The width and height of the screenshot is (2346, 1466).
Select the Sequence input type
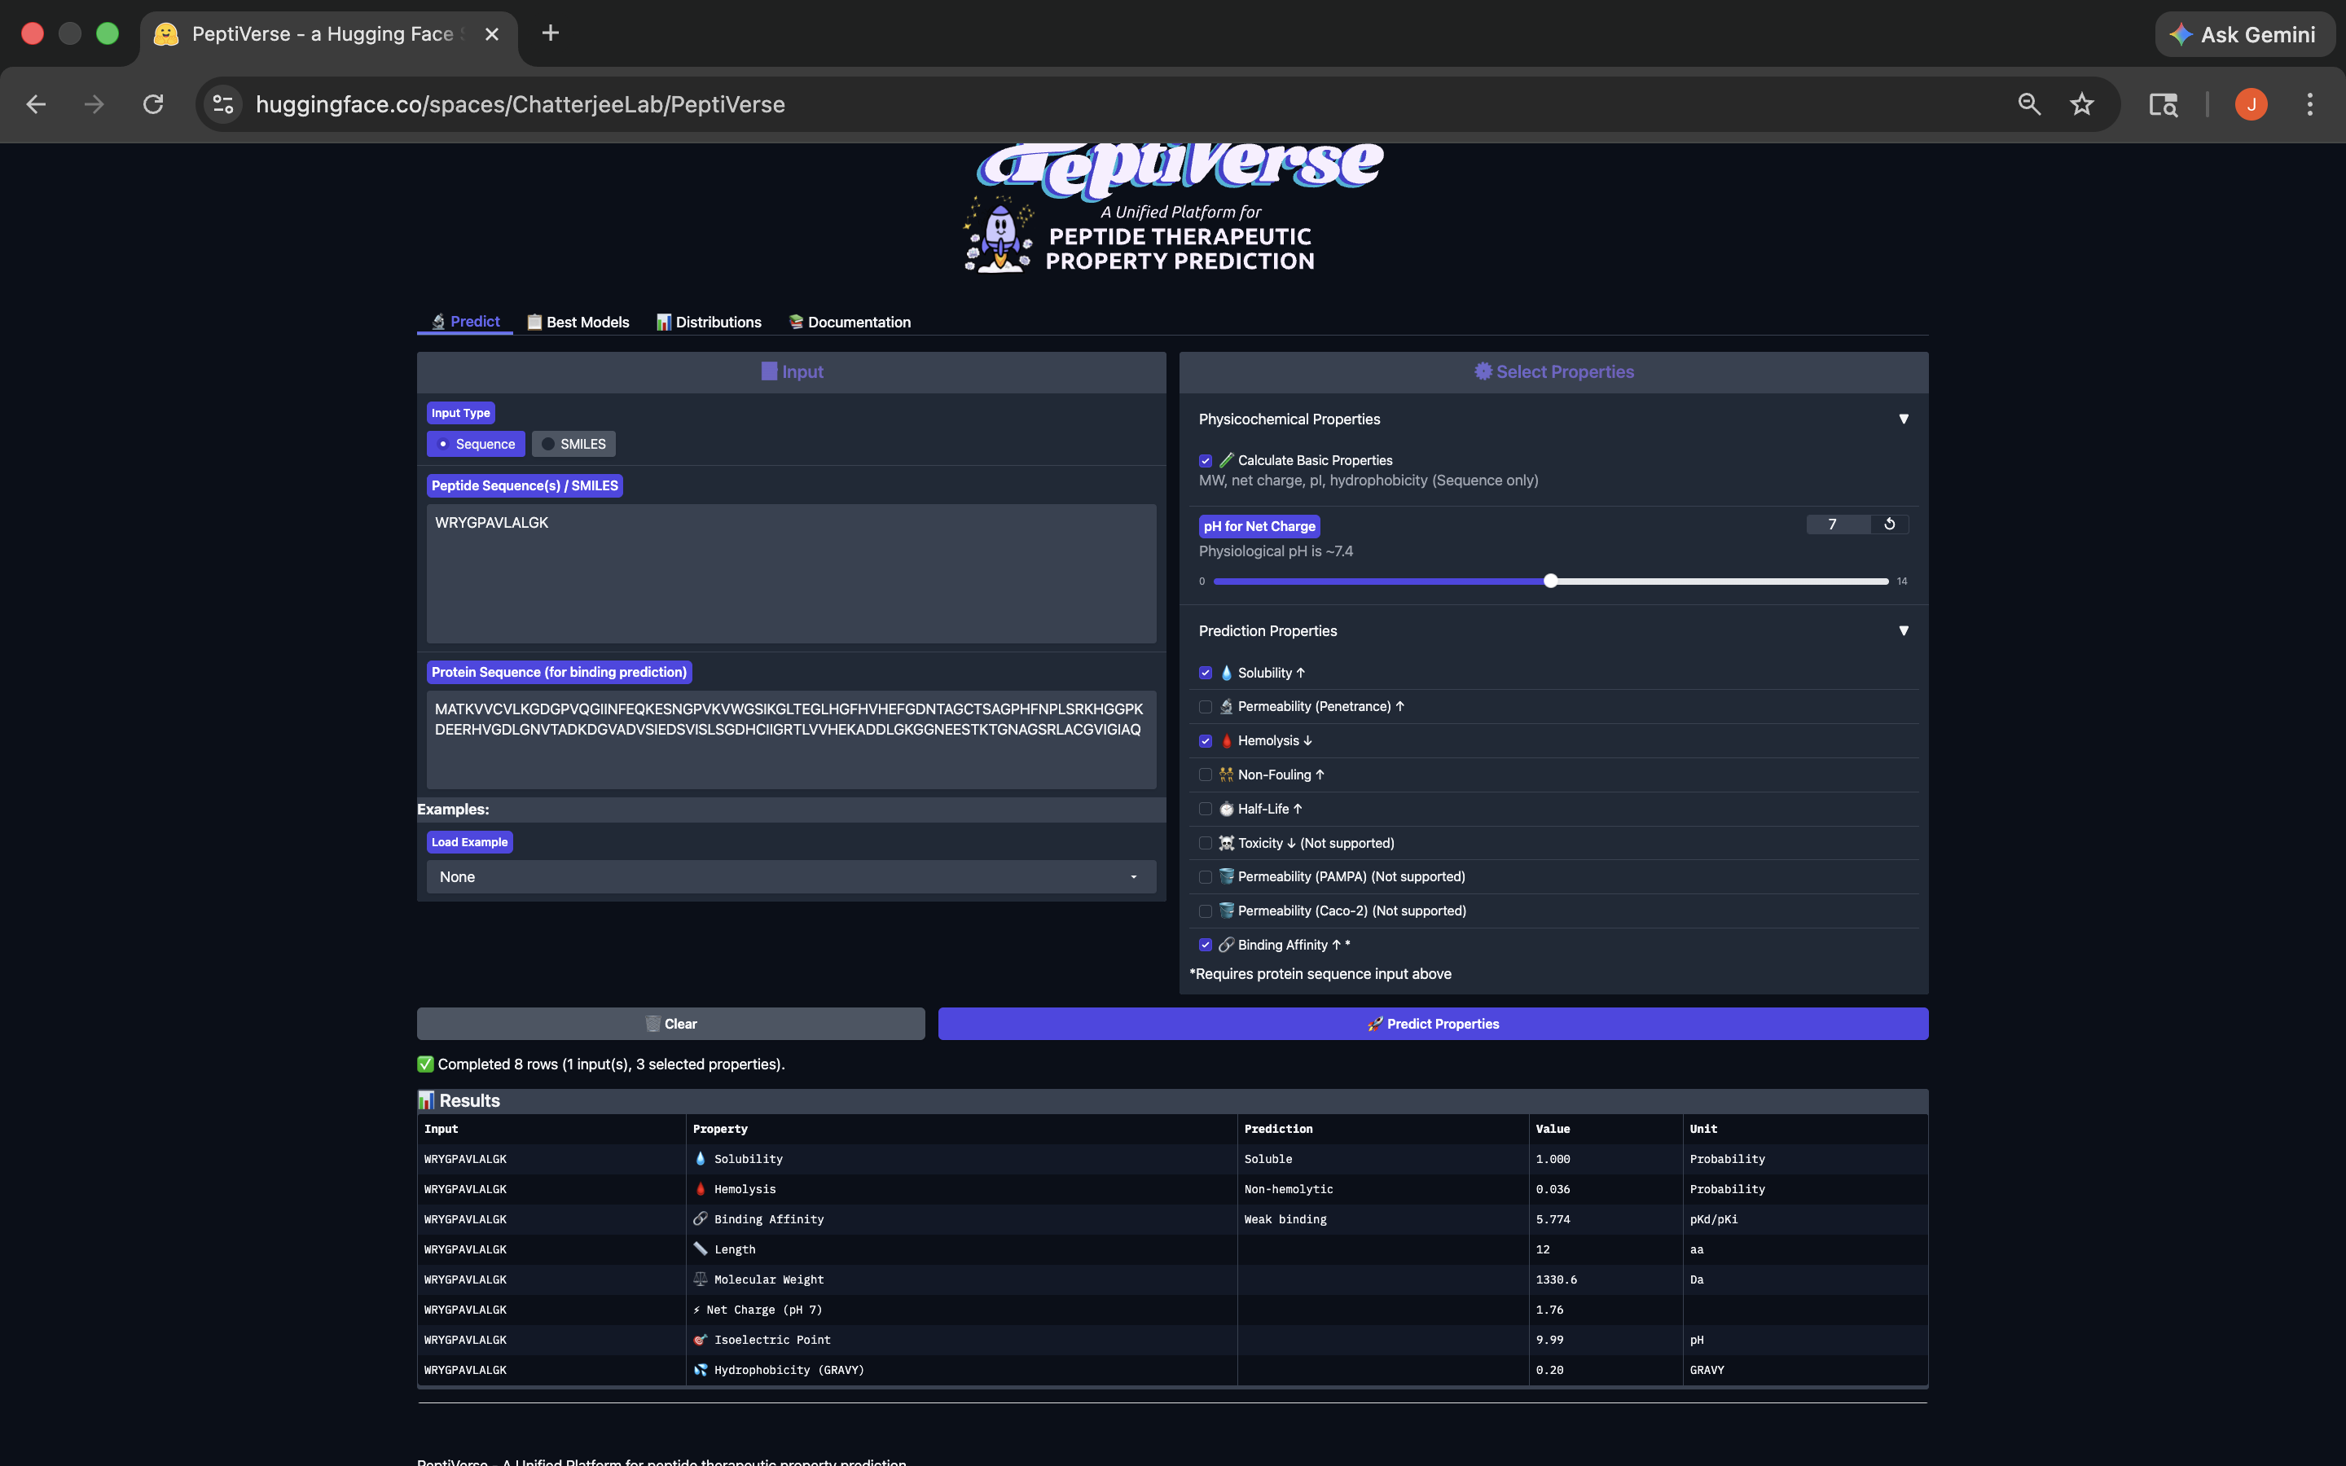(476, 444)
